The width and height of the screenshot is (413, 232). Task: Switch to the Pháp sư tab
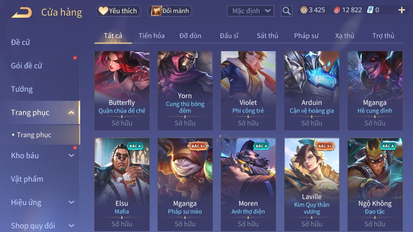click(x=306, y=36)
